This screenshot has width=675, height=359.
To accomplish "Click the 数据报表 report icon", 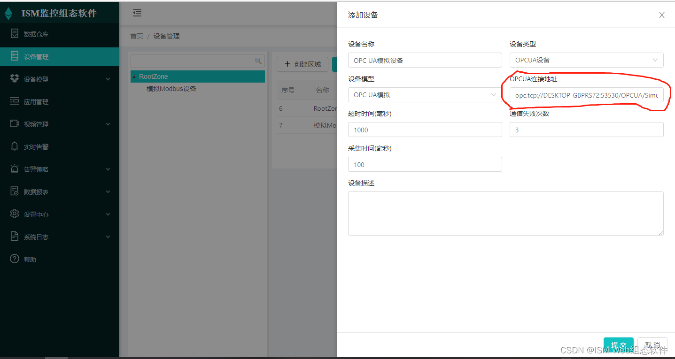I will pyautogui.click(x=15, y=191).
